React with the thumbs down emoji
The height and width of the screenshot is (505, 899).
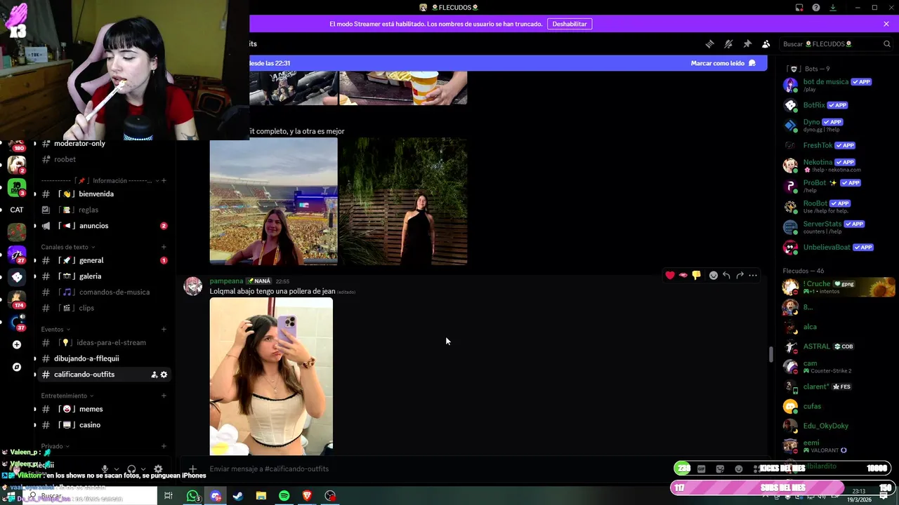coord(696,275)
